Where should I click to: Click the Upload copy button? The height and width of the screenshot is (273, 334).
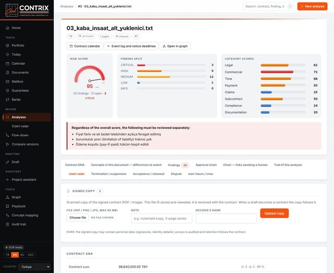tap(275, 213)
